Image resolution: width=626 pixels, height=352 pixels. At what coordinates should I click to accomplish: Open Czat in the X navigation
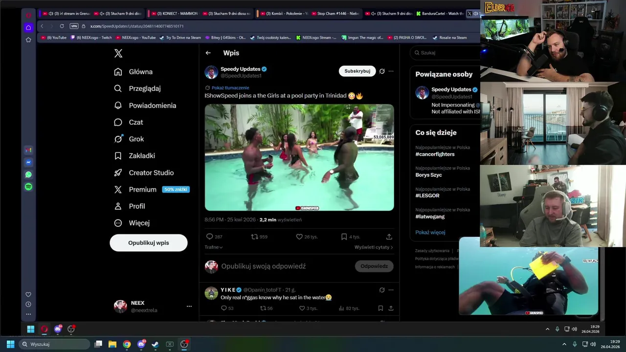(129, 122)
